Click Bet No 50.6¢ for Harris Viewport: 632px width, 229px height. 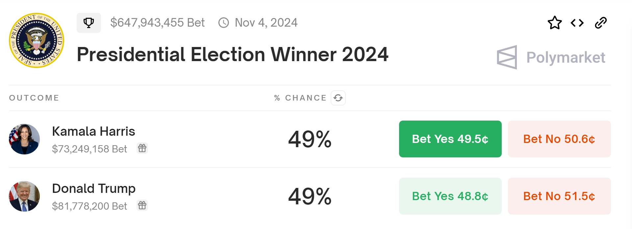(559, 139)
